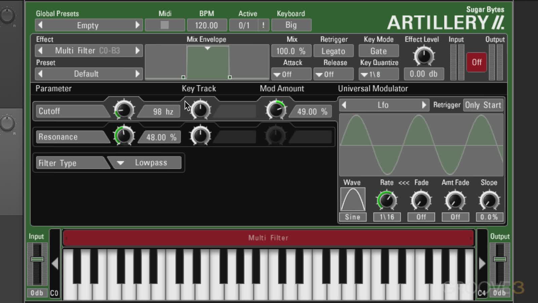This screenshot has width=538, height=303.
Task: Toggle modulator Retrigger Only Start
Action: coord(483,105)
